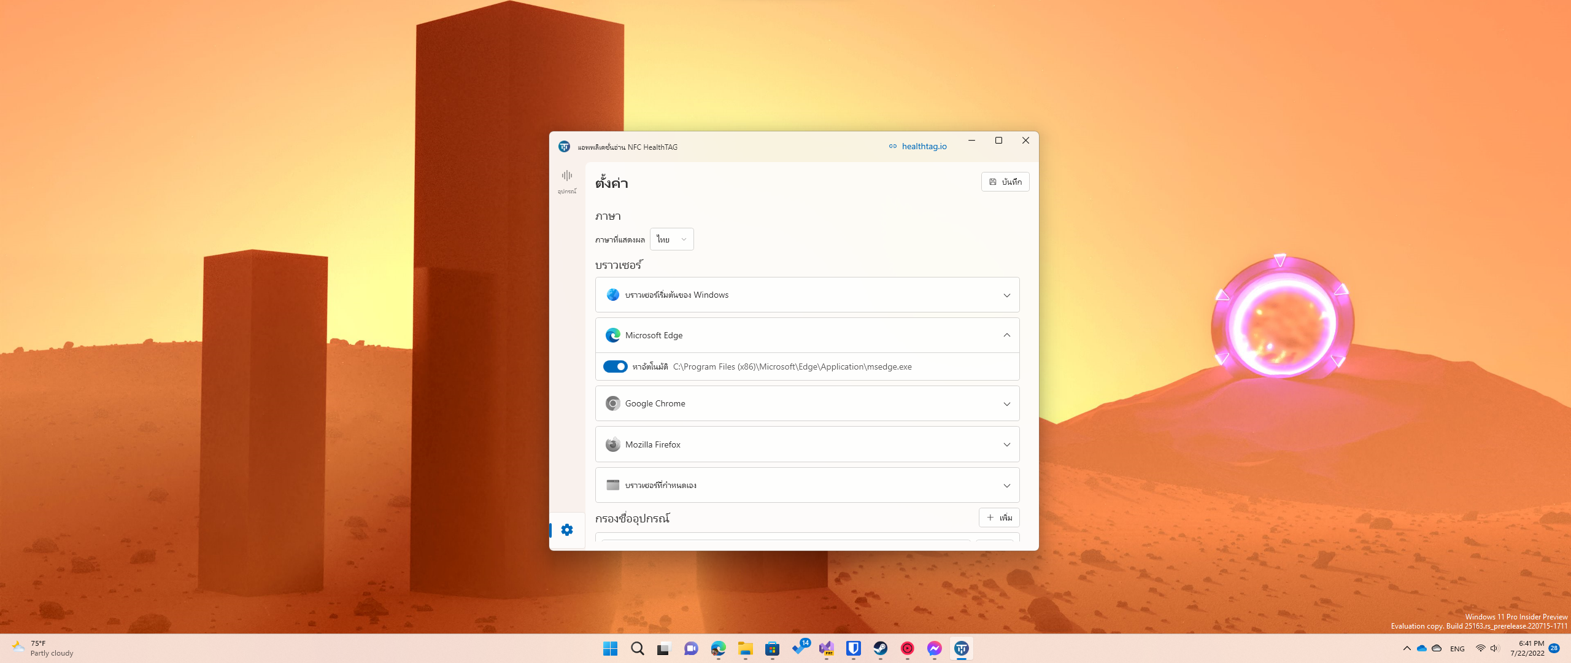Open Microsoft Store from taskbar
The width and height of the screenshot is (1571, 663).
click(x=772, y=648)
